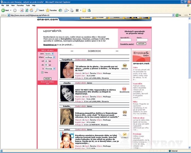Screen dimensions: 191x153
Task: Click the VSTOPI login button
Action: tap(141, 44)
